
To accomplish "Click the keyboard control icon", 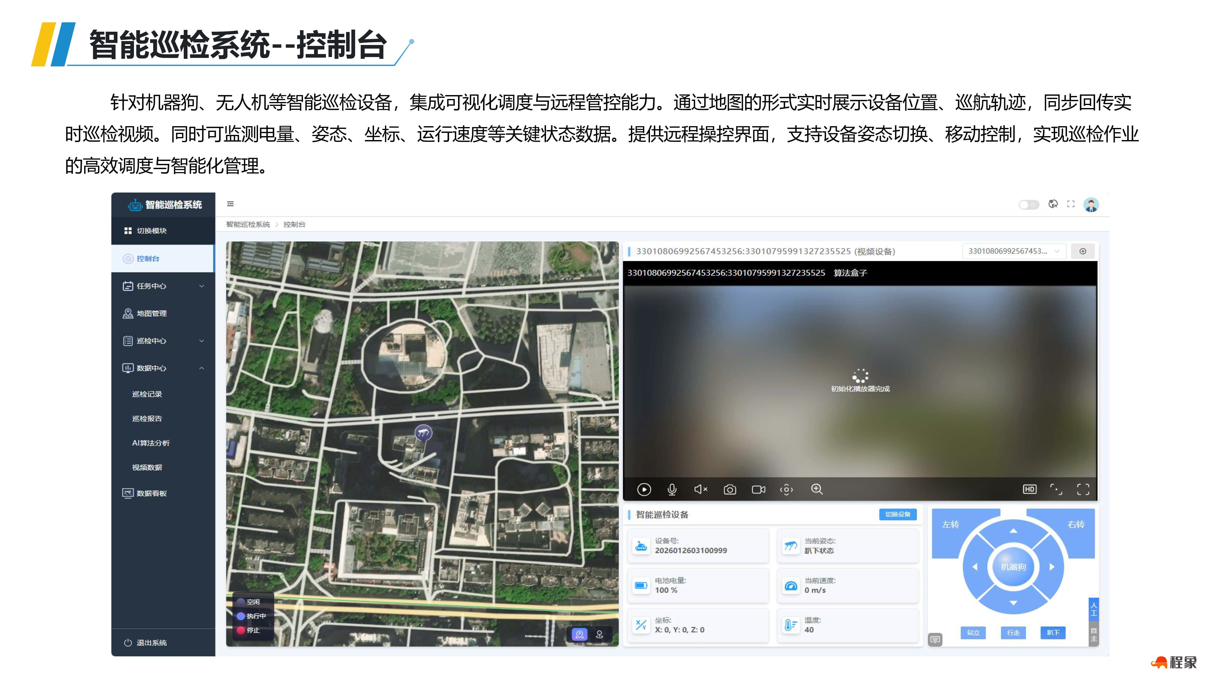I will [935, 639].
